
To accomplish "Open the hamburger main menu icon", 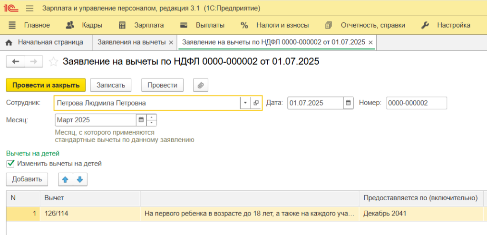I will coord(29,9).
